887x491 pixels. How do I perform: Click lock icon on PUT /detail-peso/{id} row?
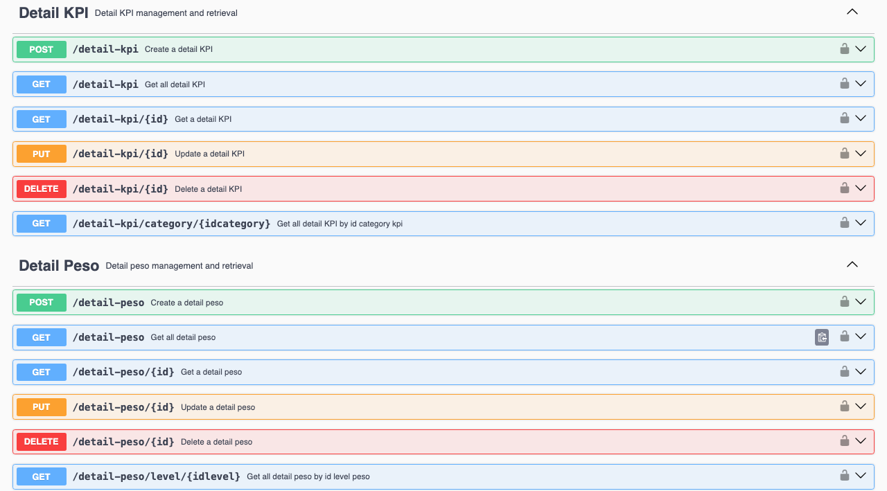click(844, 407)
